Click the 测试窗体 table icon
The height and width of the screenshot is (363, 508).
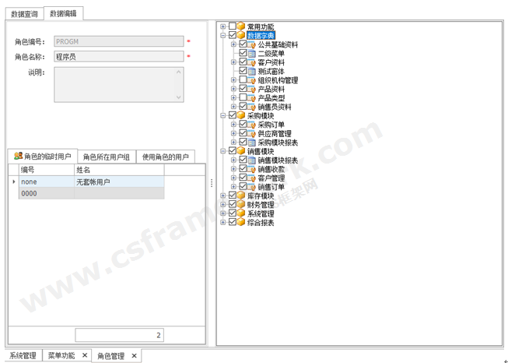click(x=252, y=72)
